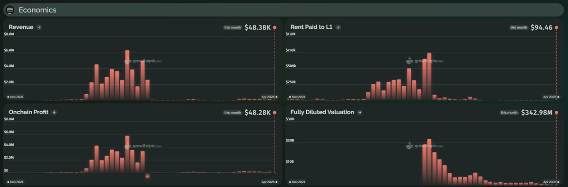This screenshot has width=568, height=187.
Task: Click Revenue value $48.38K
Action: [257, 27]
